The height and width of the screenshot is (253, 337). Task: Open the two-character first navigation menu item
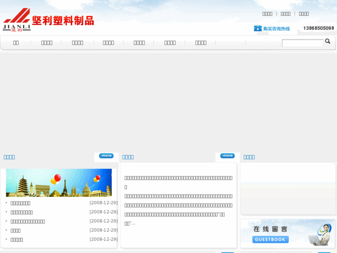pos(16,43)
